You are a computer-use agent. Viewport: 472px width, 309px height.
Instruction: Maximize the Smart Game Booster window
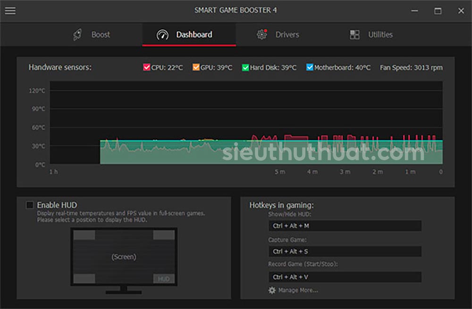point(438,10)
